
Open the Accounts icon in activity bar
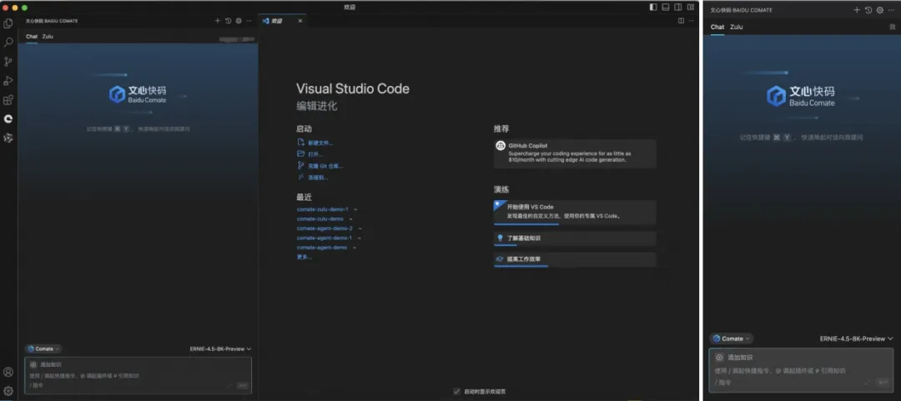[x=8, y=372]
